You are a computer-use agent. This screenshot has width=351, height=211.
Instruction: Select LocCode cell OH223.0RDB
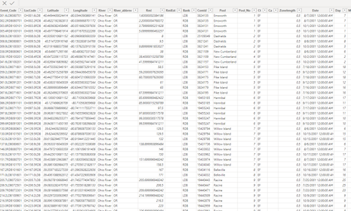click(33, 206)
